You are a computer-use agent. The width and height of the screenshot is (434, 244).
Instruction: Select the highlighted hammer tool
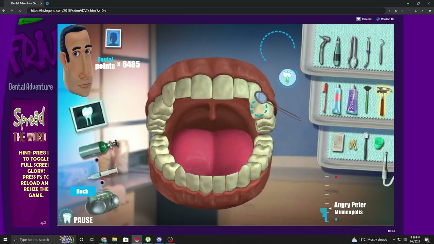click(383, 100)
